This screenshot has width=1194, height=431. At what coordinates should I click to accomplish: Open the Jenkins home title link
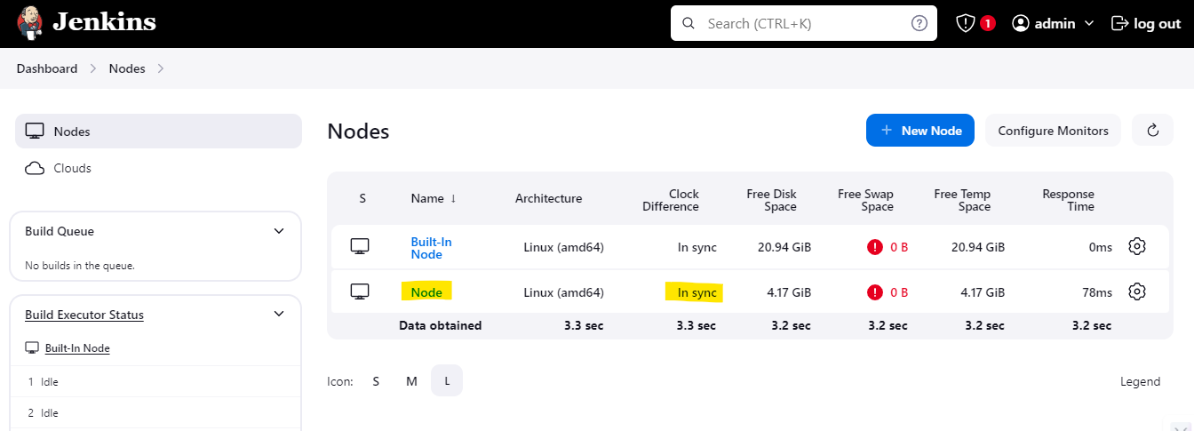104,23
